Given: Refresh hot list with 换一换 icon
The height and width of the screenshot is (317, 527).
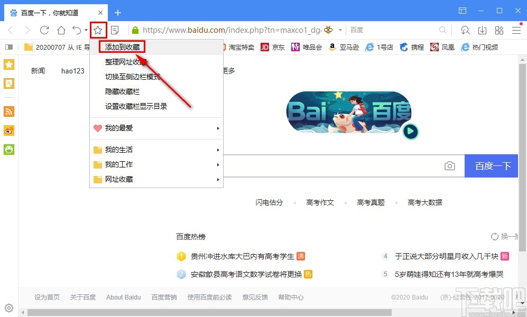Looking at the screenshot, I should pos(495,236).
